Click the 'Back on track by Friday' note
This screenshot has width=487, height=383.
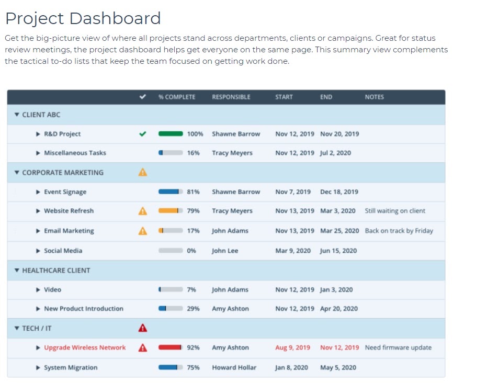[399, 231]
